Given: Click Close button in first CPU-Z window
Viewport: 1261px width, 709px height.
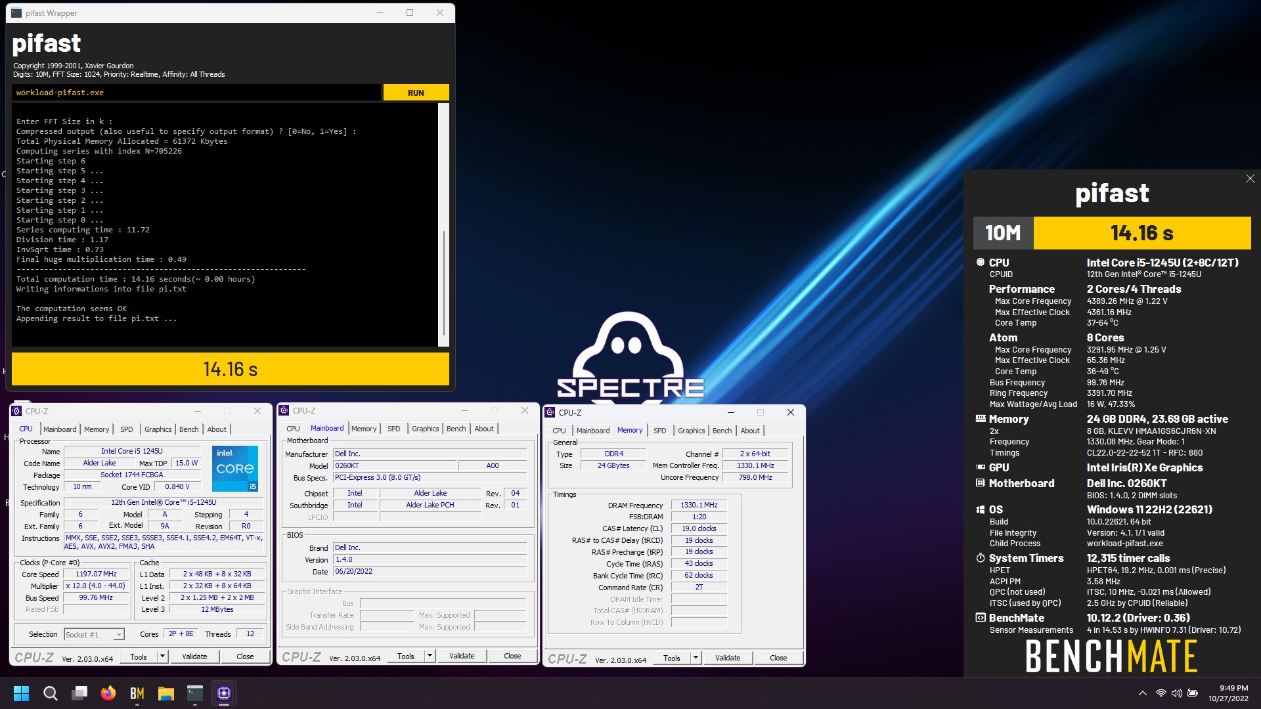Looking at the screenshot, I should click(245, 656).
